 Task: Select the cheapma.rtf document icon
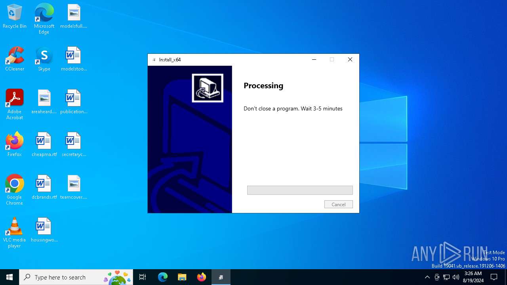[44, 145]
